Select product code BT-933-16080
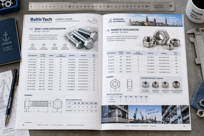 31,83
